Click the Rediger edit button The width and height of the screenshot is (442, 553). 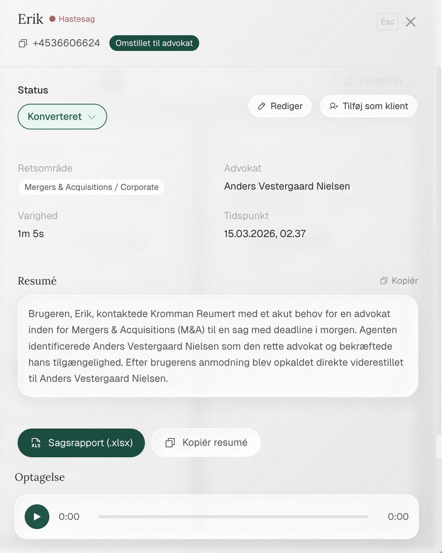pos(280,106)
